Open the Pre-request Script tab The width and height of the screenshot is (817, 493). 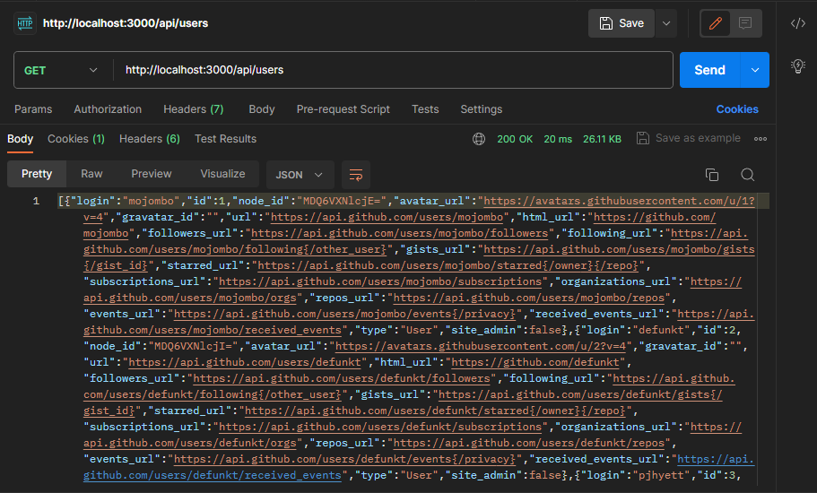click(343, 109)
